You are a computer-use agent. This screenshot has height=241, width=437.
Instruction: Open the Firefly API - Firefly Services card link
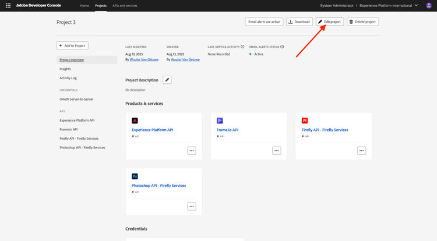(x=325, y=130)
